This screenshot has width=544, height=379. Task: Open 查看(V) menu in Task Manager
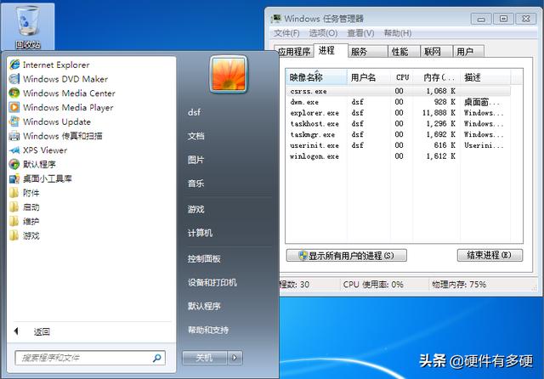(360, 33)
